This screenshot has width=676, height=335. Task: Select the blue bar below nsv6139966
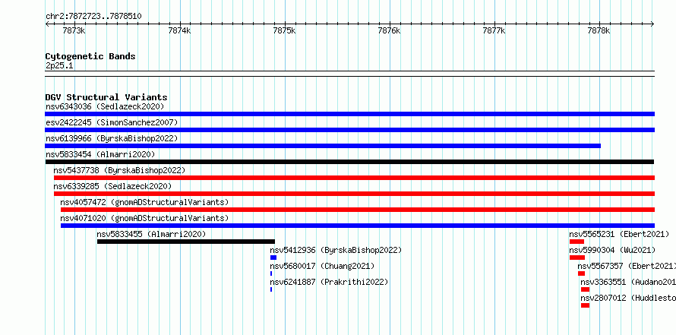[323, 146]
